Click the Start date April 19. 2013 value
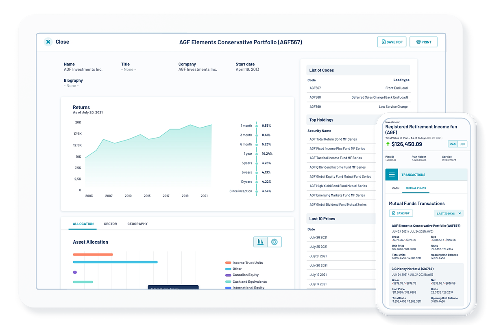Viewport: 488px width, 325px height. (x=247, y=69)
